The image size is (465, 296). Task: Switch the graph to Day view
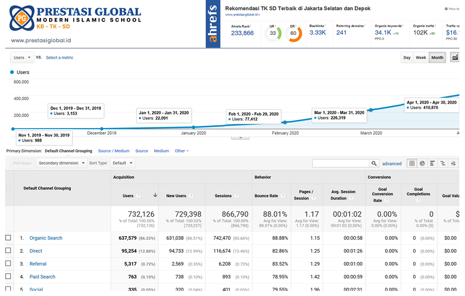tap(407, 58)
